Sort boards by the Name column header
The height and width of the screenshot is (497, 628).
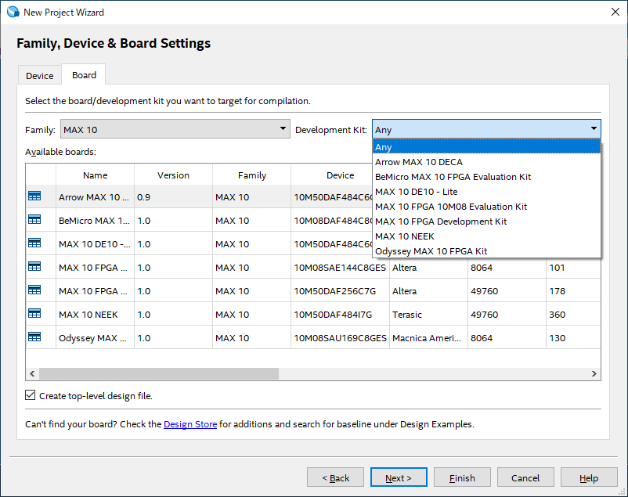tap(95, 175)
